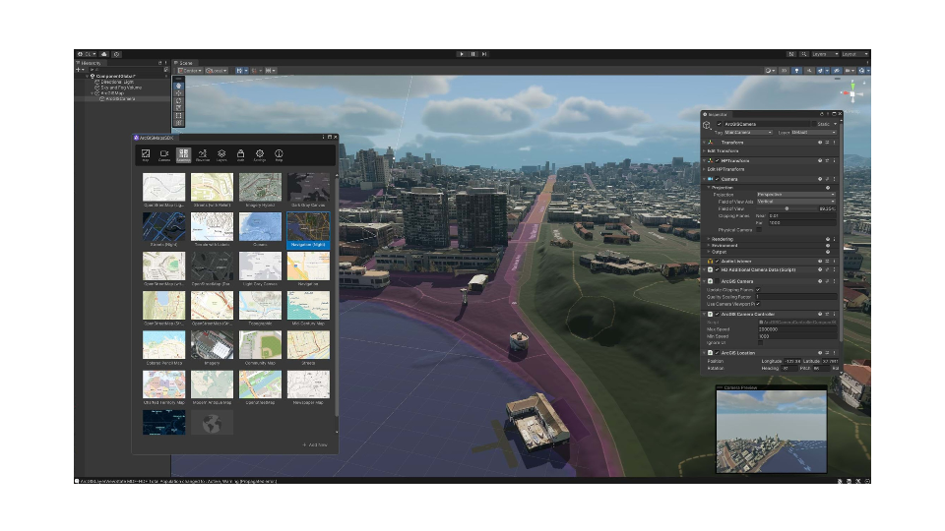945x531 pixels.
Task: Click the Pause button in the top toolbar
Action: tap(472, 54)
